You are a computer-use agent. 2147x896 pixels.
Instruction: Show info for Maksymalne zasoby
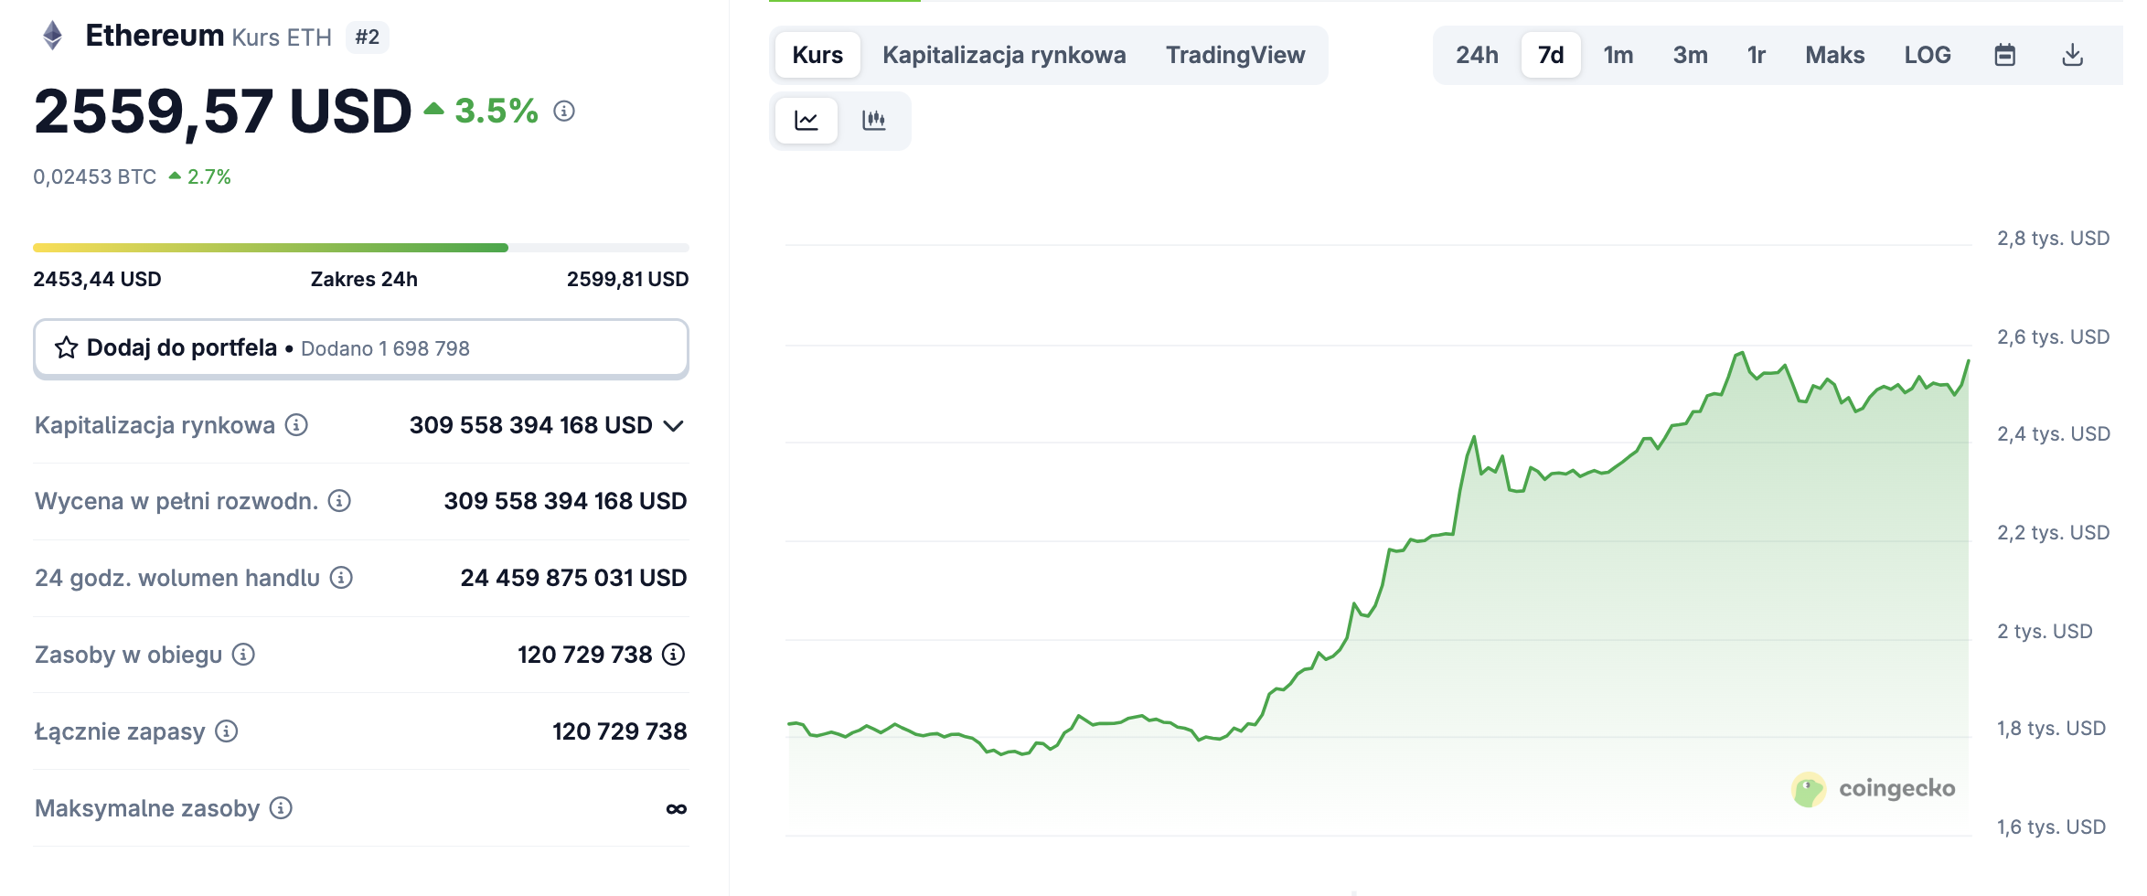pyautogui.click(x=281, y=808)
